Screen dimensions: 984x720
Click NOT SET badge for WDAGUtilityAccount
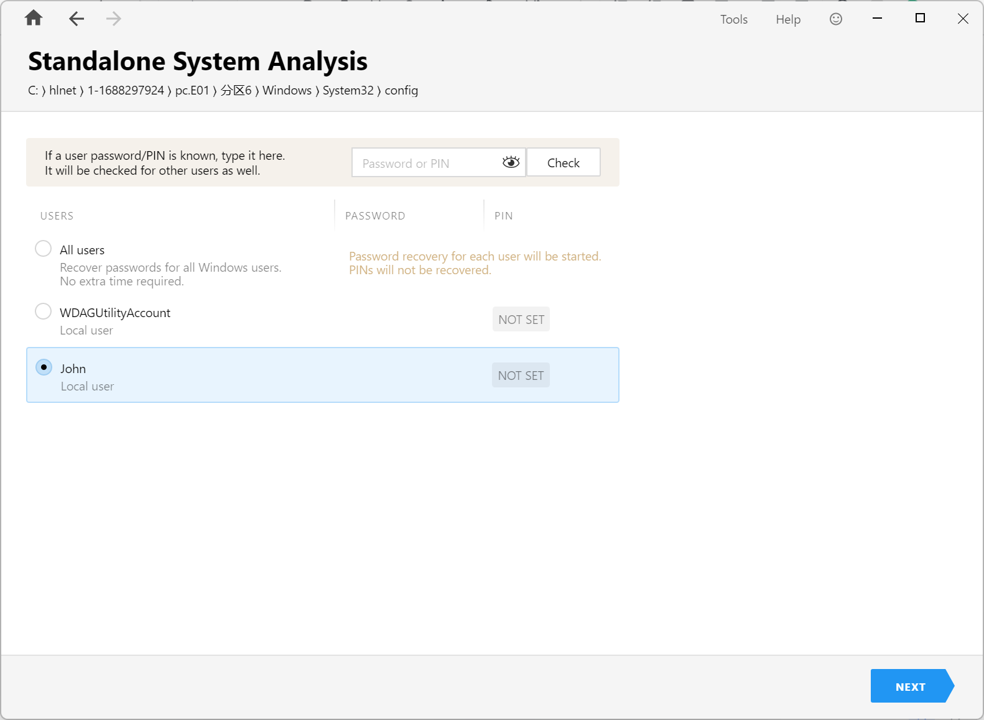tap(521, 319)
